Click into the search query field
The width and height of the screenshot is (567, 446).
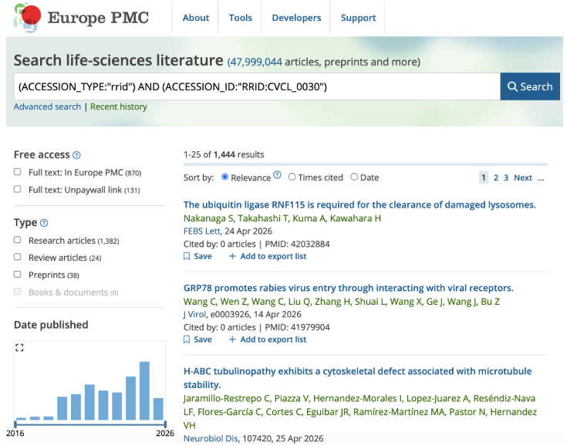click(x=257, y=86)
